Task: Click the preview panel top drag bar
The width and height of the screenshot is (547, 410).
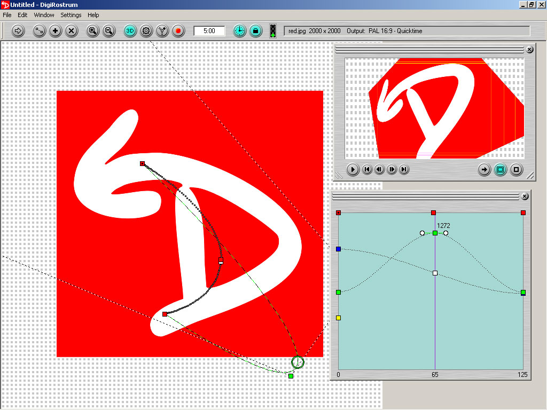Action: [x=429, y=50]
